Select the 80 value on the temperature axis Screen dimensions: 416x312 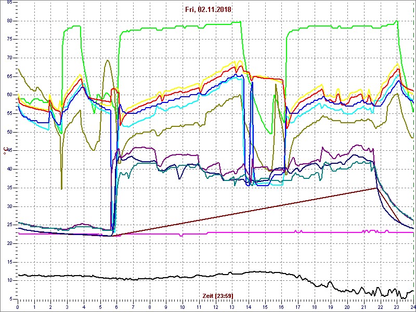[9, 21]
